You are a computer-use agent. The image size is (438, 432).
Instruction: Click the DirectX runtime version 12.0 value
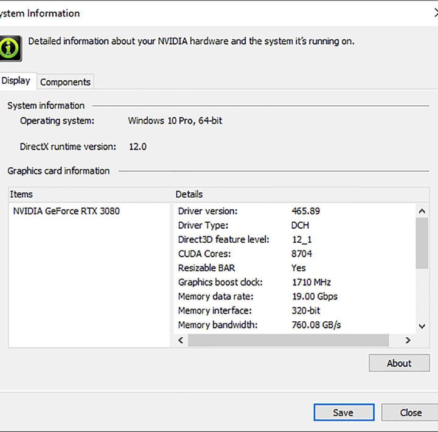(137, 147)
